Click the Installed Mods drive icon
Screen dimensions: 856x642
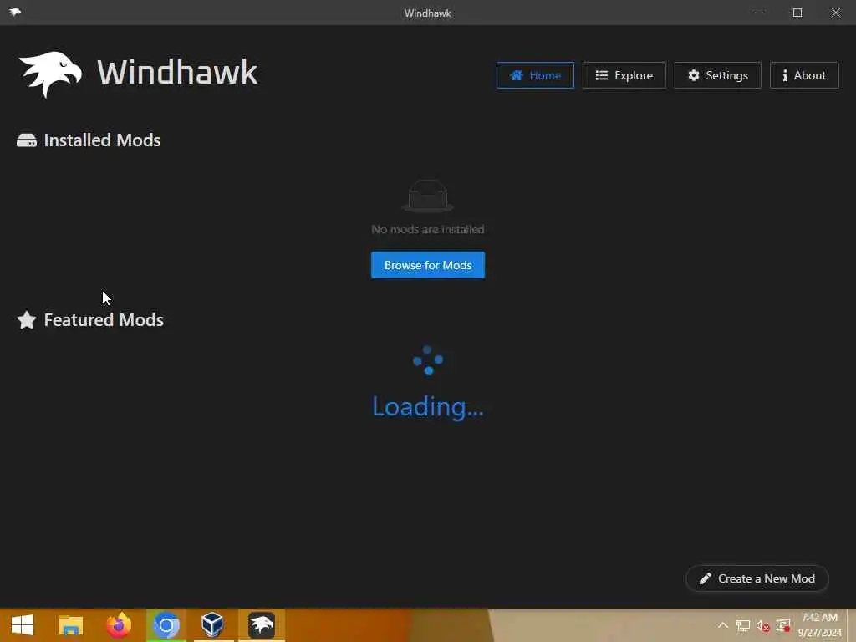click(x=27, y=140)
